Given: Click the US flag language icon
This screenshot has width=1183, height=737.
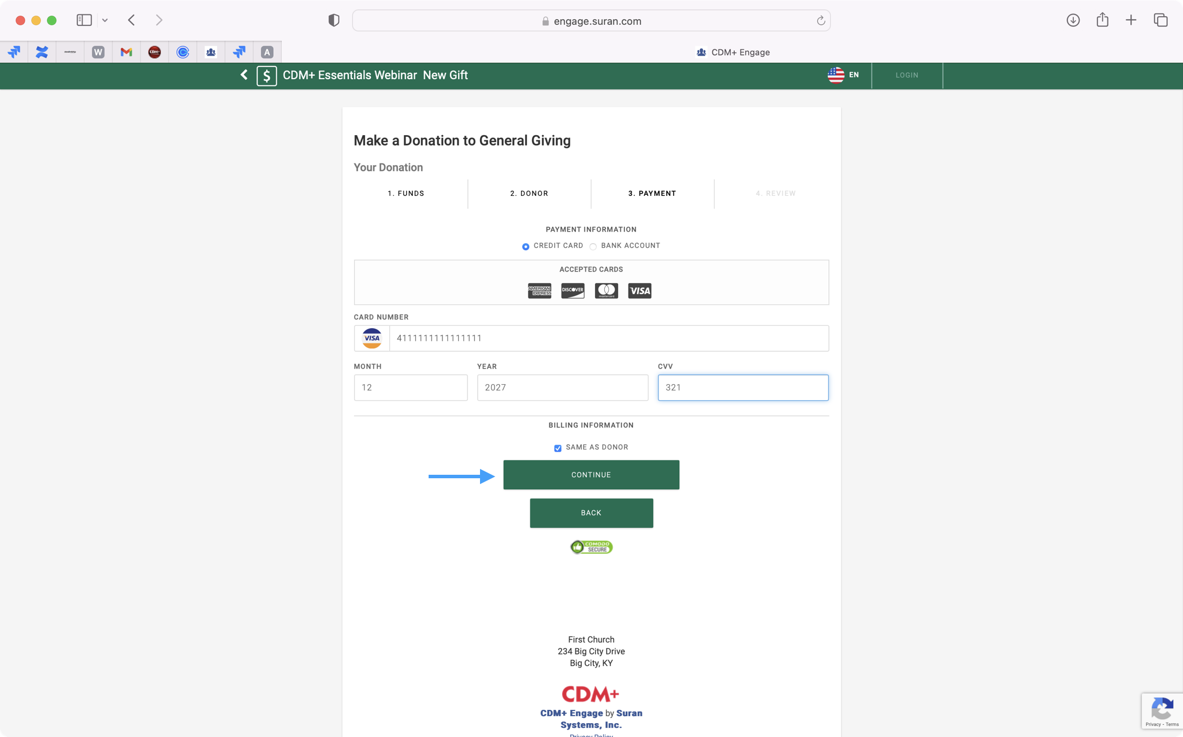Looking at the screenshot, I should click(x=835, y=75).
